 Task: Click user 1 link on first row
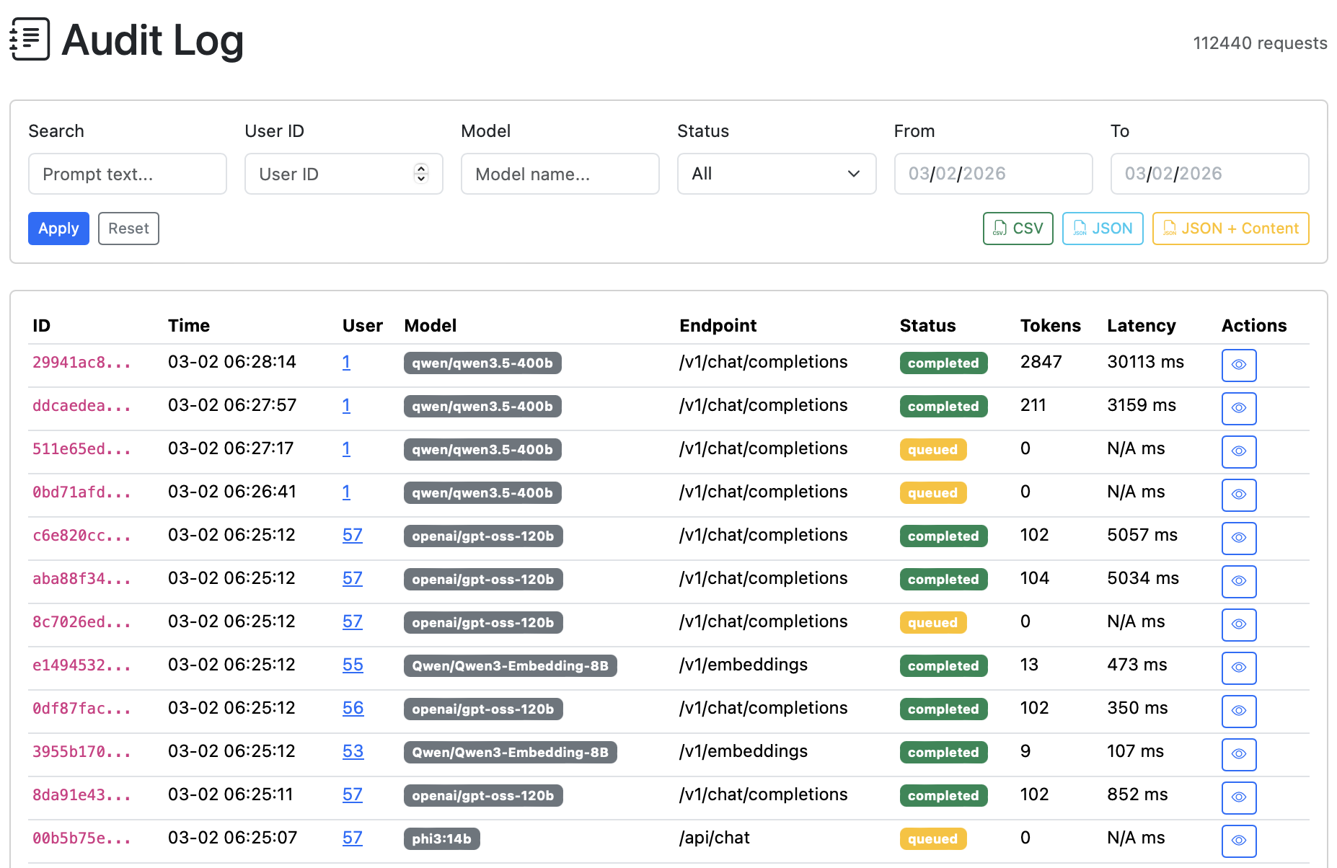pyautogui.click(x=346, y=363)
